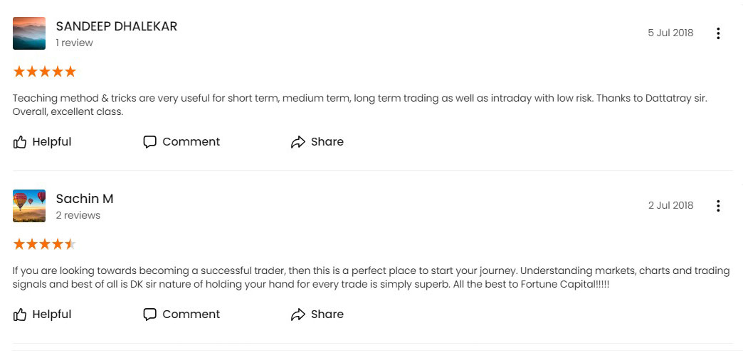The height and width of the screenshot is (355, 743).
Task: Open Sachin M's hot air balloon avatar
Action: click(x=29, y=206)
